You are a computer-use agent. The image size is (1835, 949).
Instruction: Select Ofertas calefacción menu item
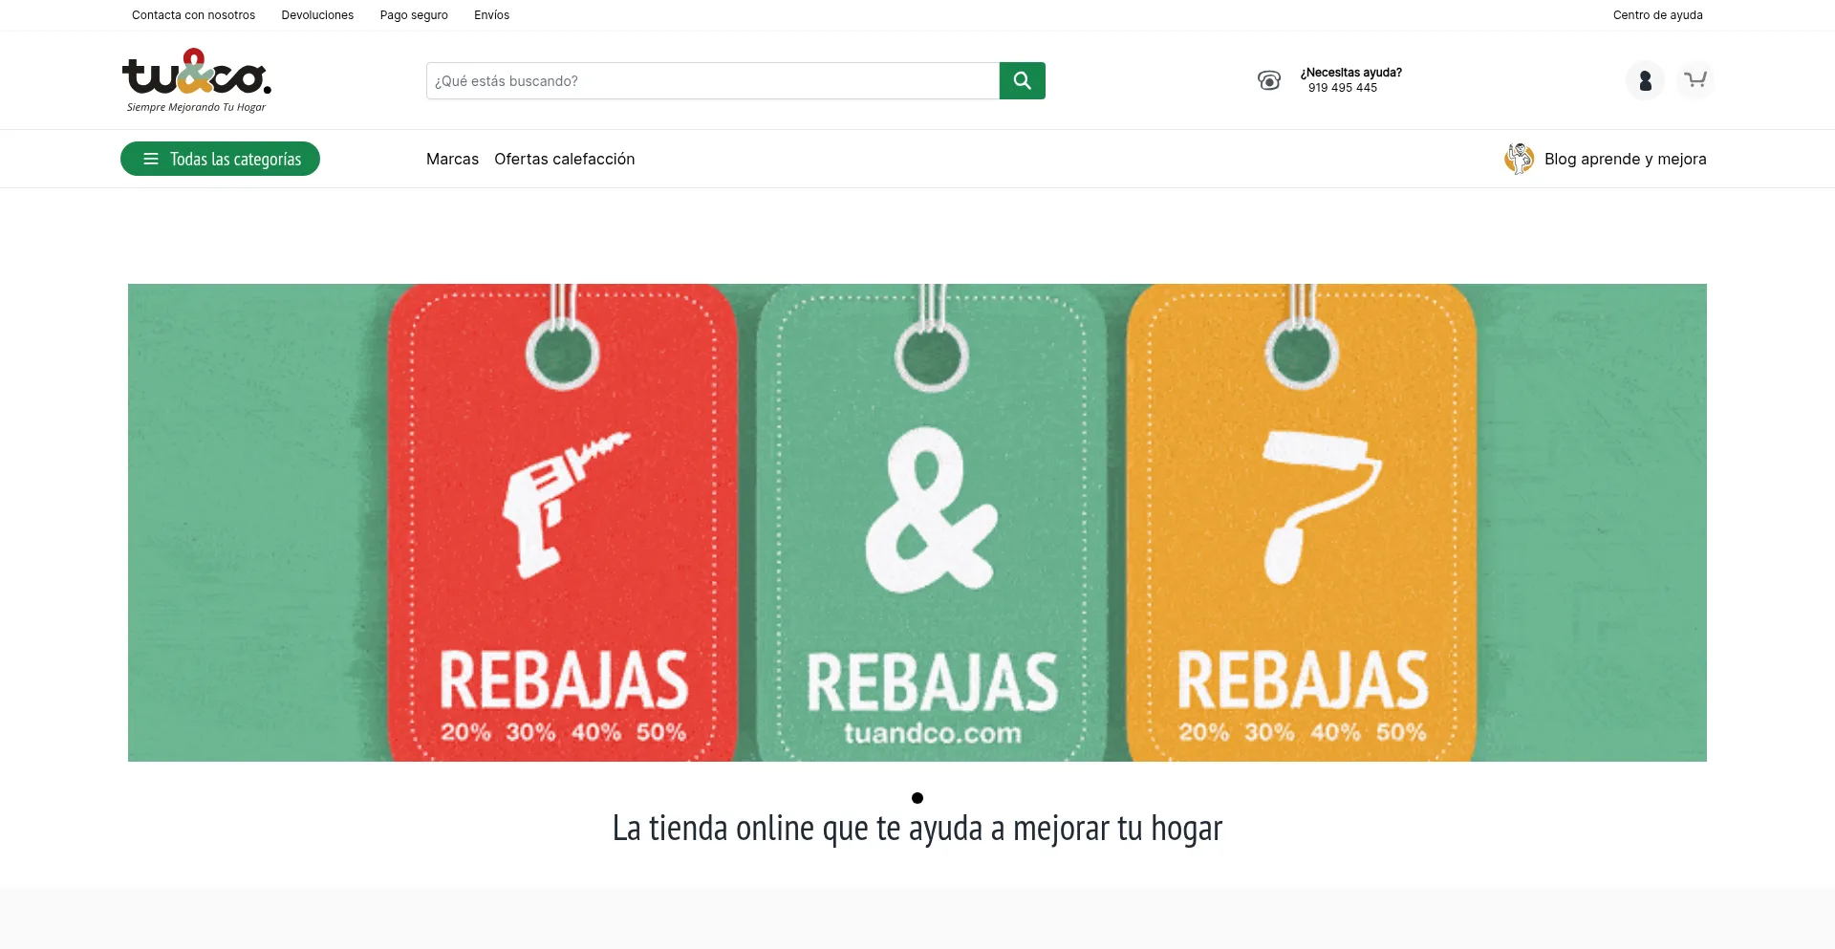coord(565,159)
